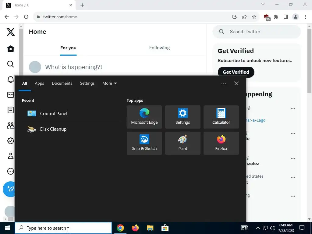
Task: Select the All search tab
Action: pos(24,83)
